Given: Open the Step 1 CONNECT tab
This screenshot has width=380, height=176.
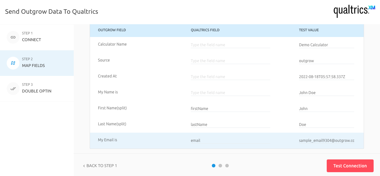Looking at the screenshot, I should click(x=37, y=37).
